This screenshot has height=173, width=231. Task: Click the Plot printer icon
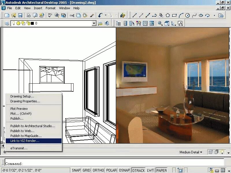[29, 15]
